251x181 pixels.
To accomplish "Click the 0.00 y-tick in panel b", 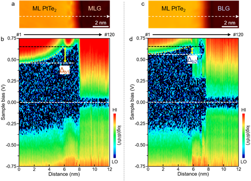I will coord(12,102).
